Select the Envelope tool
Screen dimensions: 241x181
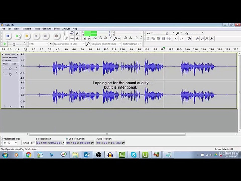pos(72,33)
